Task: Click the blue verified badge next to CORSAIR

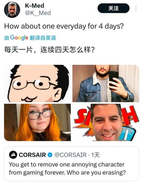Action: pyautogui.click(x=50, y=155)
